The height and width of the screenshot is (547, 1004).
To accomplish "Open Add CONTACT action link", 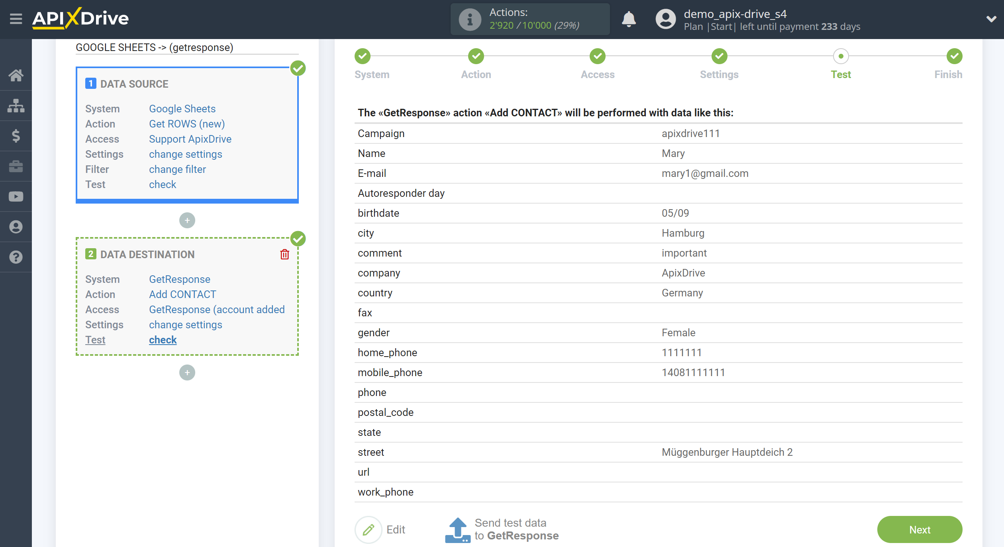I will point(182,294).
